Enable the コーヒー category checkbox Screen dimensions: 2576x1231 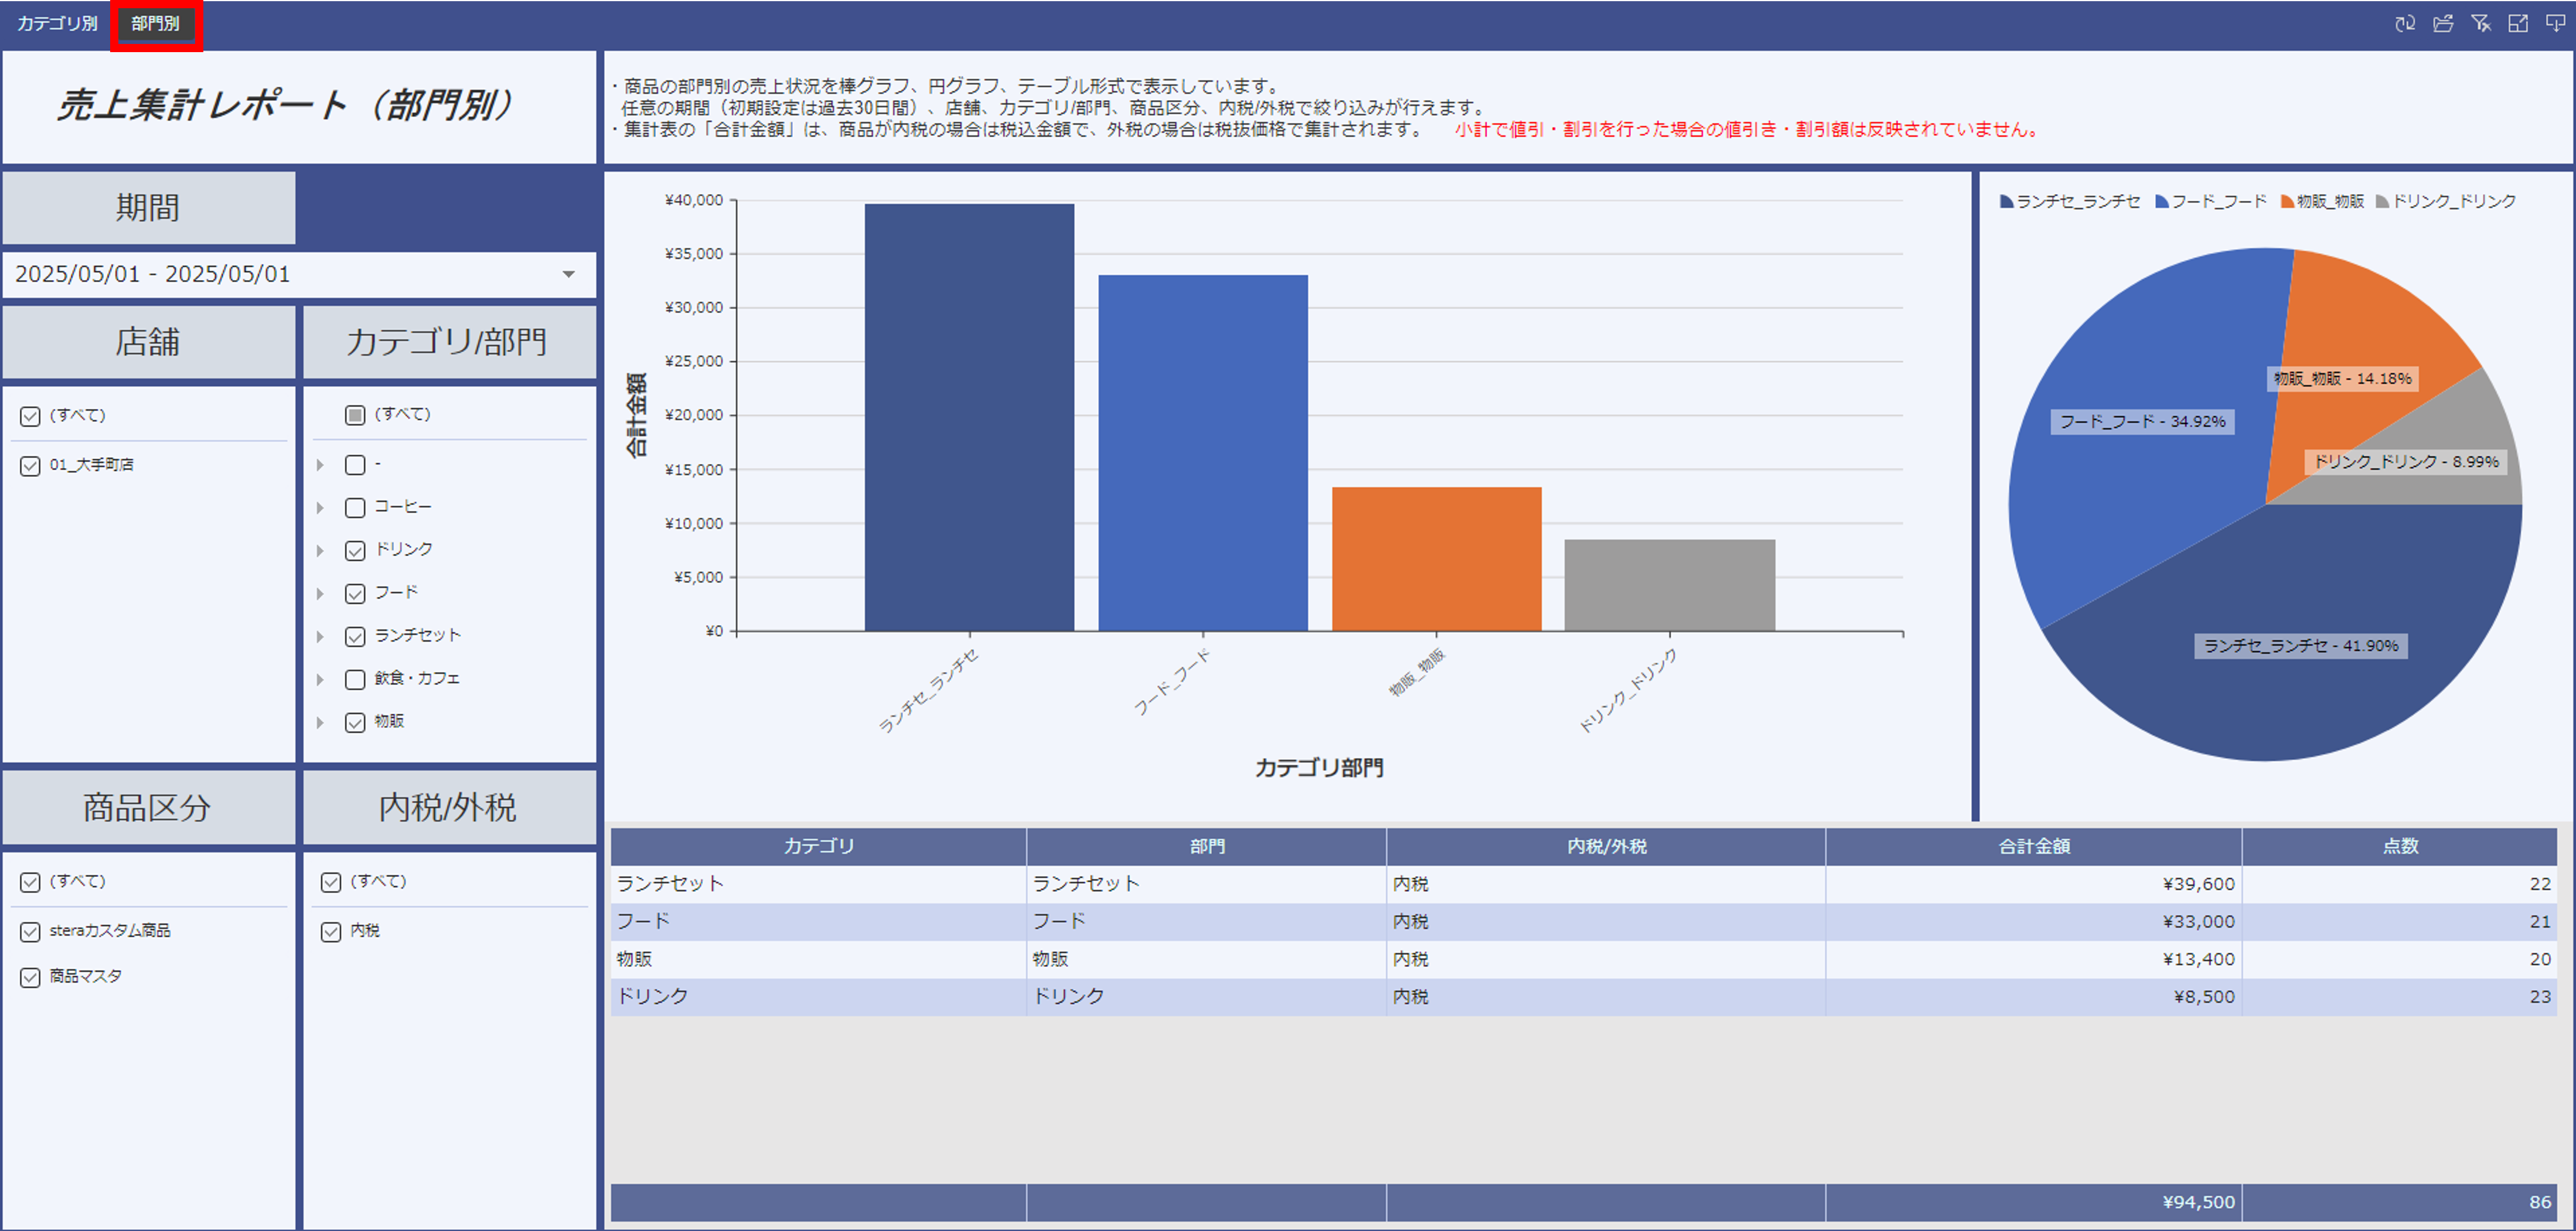[x=355, y=508]
